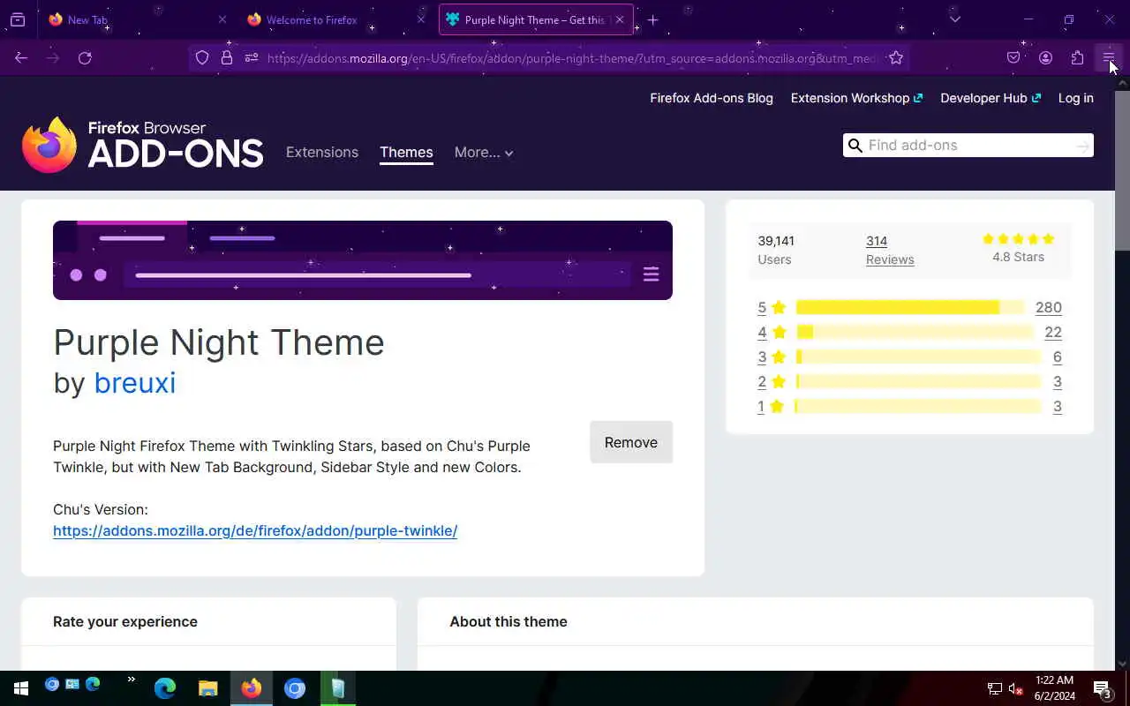Viewport: 1130px width, 706px height.
Task: Close the New Tab tab
Action: pos(222,19)
